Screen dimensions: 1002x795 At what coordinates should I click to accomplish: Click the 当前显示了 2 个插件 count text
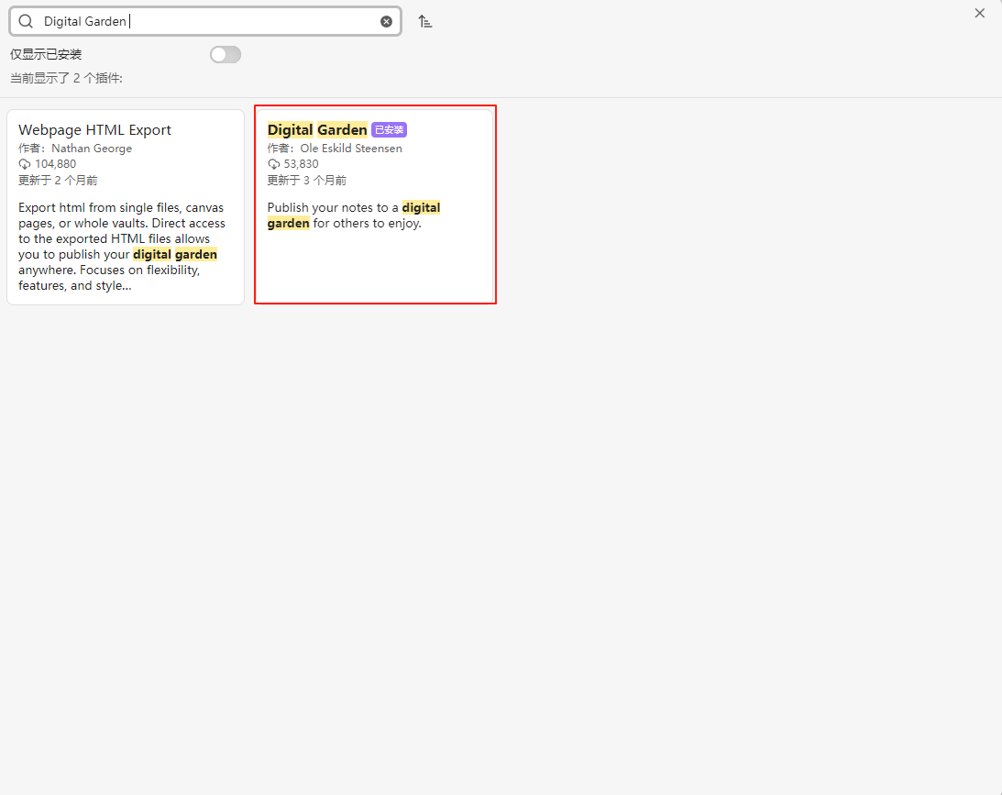tap(66, 79)
